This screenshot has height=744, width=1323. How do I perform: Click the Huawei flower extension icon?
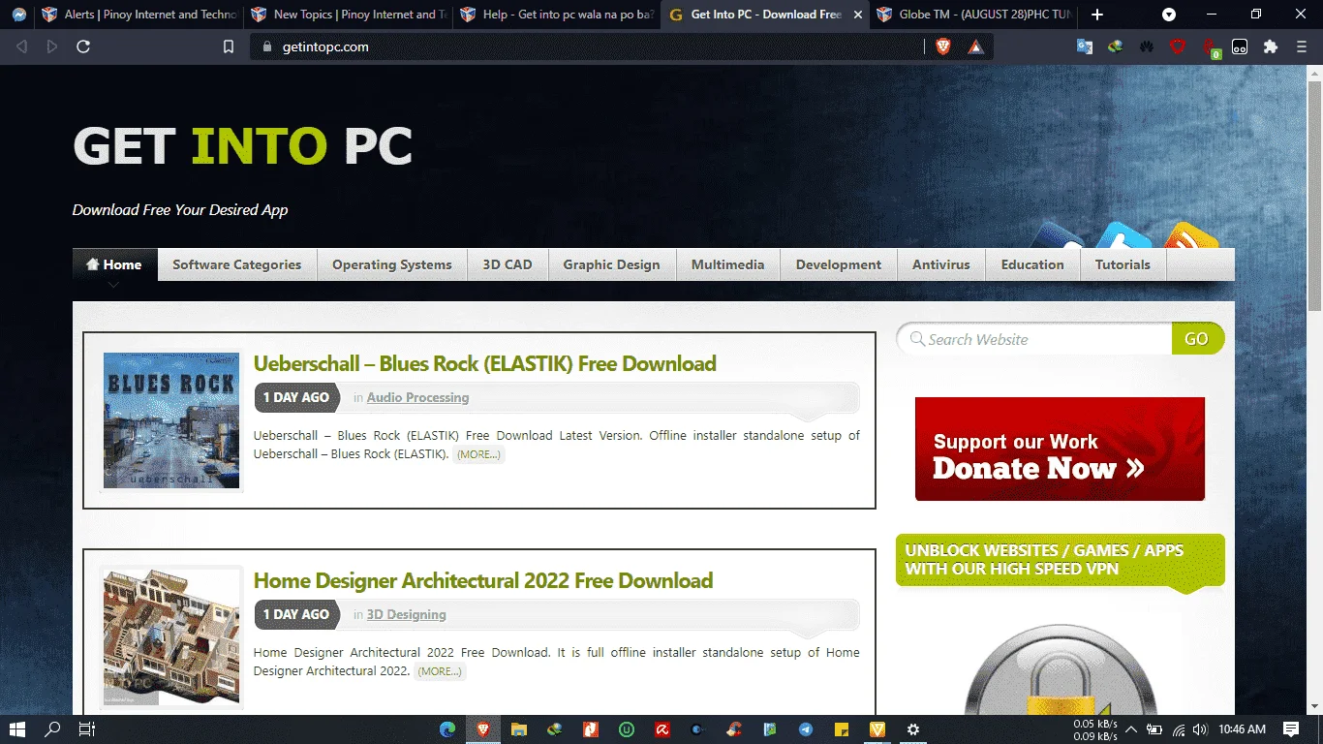pos(1147,46)
